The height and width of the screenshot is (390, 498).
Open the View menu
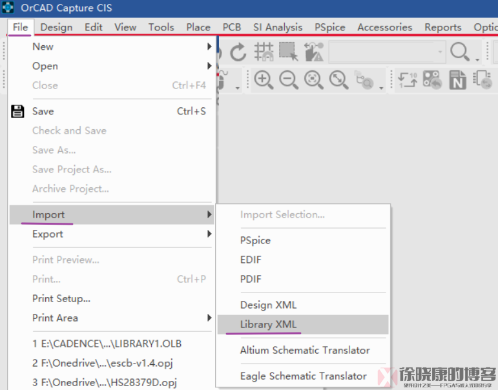coord(125,27)
